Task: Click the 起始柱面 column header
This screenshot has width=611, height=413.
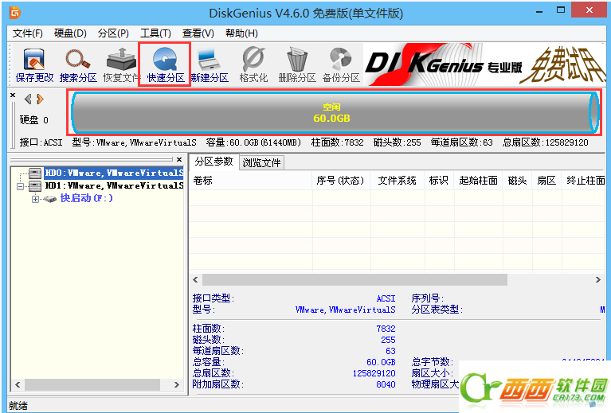Action: (x=478, y=181)
